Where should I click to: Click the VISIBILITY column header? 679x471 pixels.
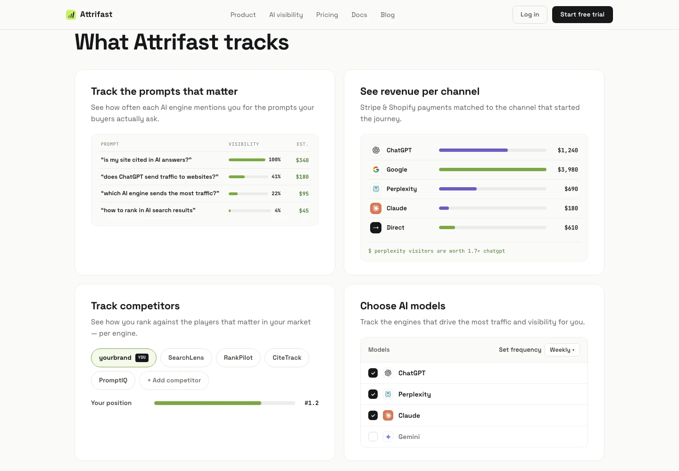pyautogui.click(x=244, y=144)
